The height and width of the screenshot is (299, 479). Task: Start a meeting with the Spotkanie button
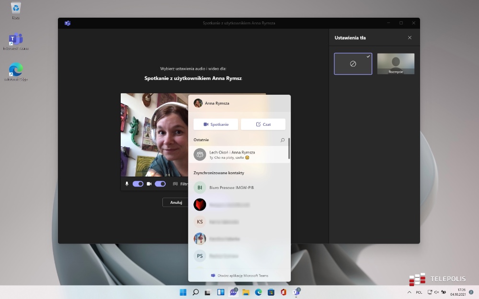point(216,124)
